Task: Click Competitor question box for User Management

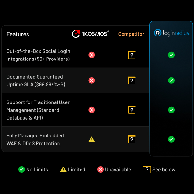Action: (132, 110)
